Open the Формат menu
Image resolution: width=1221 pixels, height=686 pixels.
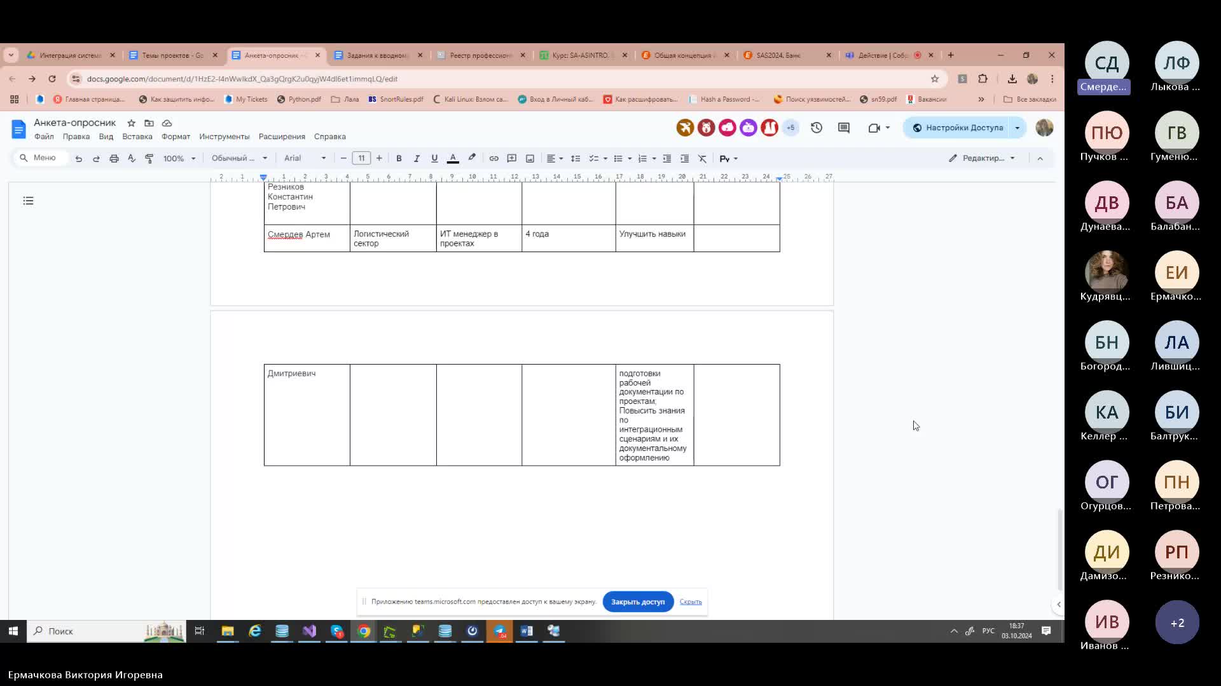tap(176, 137)
